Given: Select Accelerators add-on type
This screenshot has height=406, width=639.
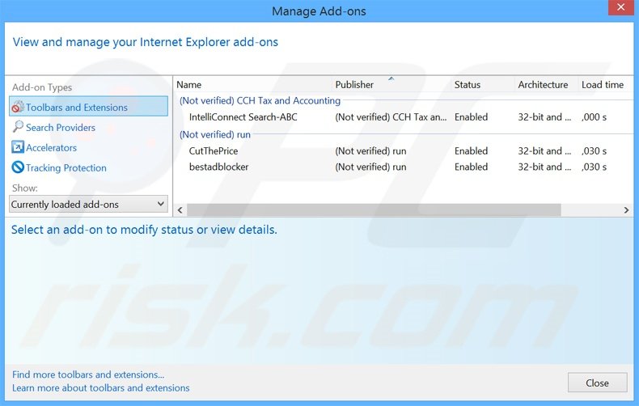Looking at the screenshot, I should [51, 147].
